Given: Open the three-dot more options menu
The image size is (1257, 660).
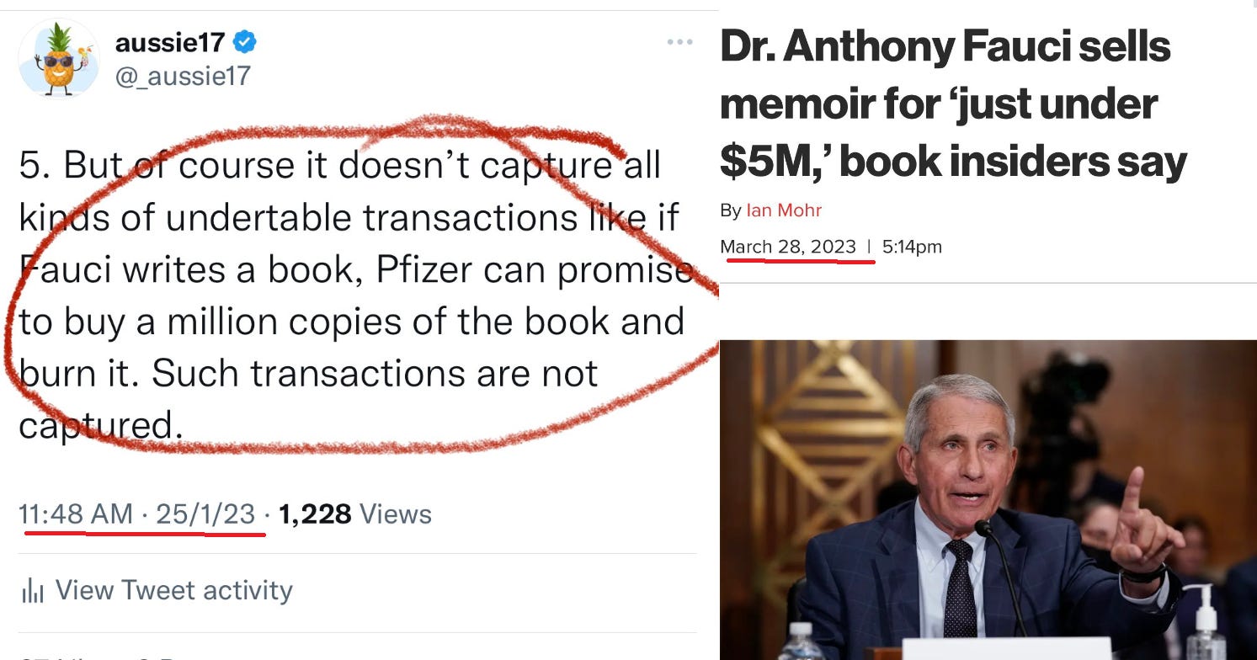Looking at the screenshot, I should click(x=679, y=42).
